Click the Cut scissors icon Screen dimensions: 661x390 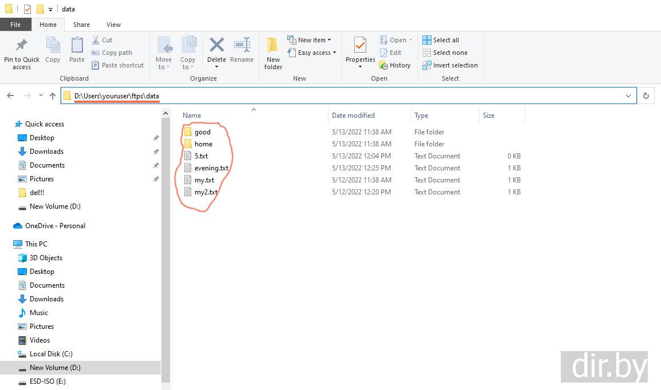(x=96, y=40)
